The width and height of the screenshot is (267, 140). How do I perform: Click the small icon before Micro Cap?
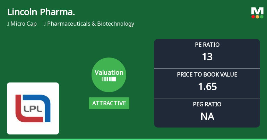coord(8,24)
